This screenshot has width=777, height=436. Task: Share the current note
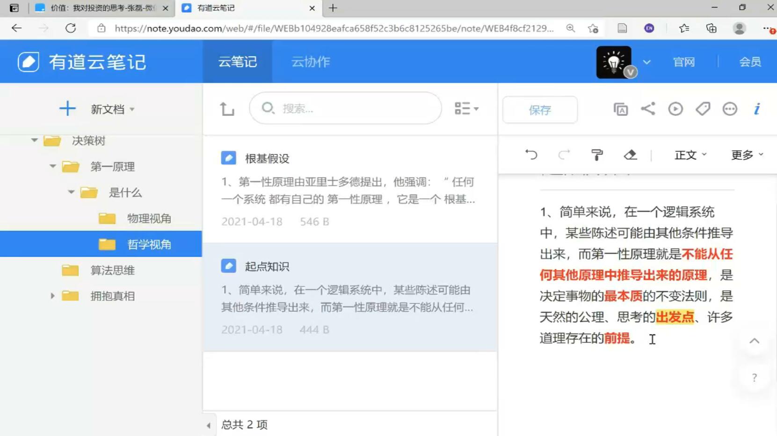click(648, 108)
